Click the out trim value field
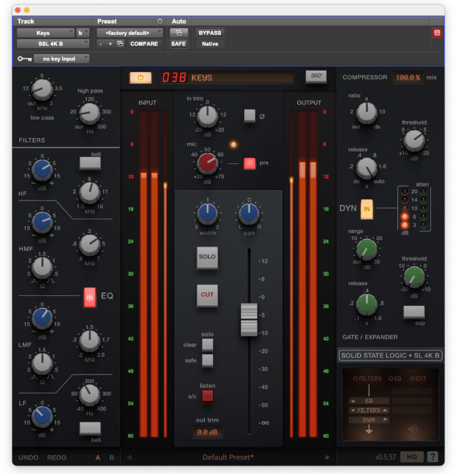This screenshot has width=456, height=474. click(207, 432)
